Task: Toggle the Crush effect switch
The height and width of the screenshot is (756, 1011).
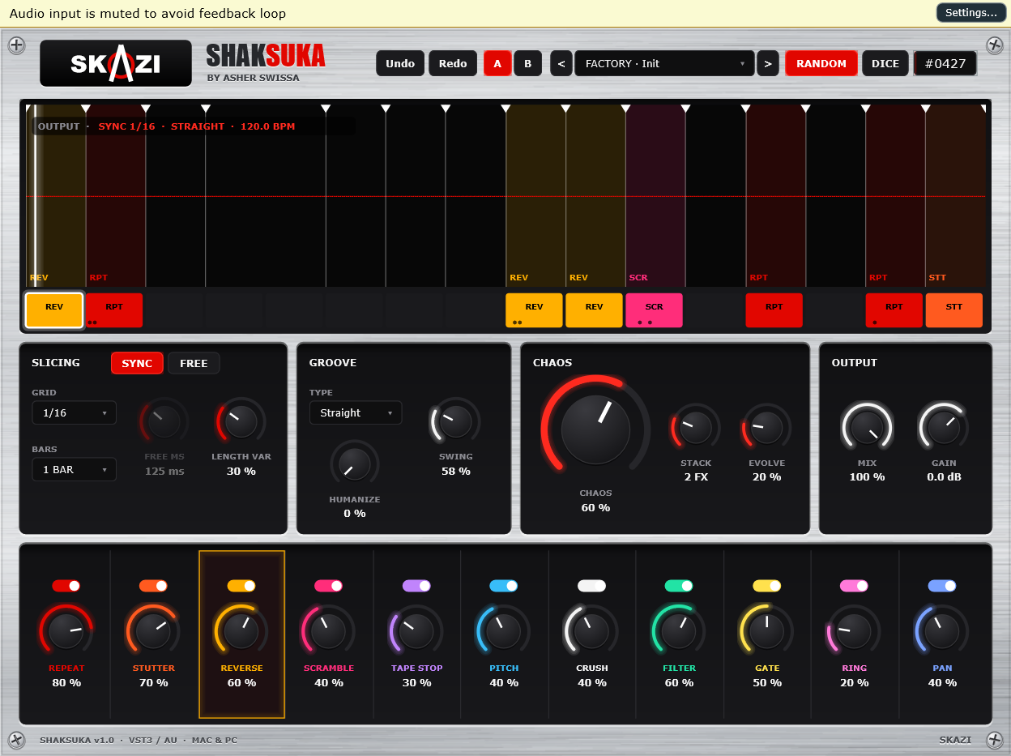Action: click(x=591, y=586)
